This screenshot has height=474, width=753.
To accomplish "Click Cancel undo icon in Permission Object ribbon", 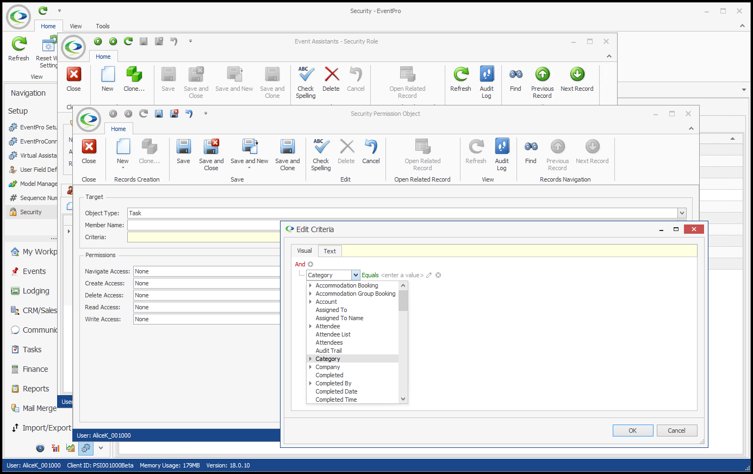I will pyautogui.click(x=371, y=152).
